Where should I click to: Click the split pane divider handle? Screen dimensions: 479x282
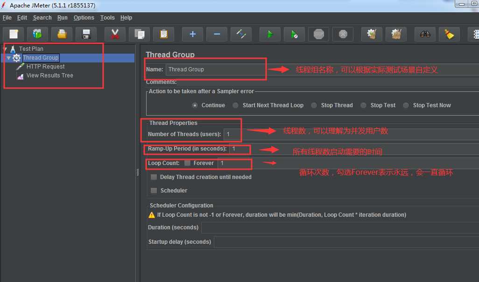(x=137, y=172)
